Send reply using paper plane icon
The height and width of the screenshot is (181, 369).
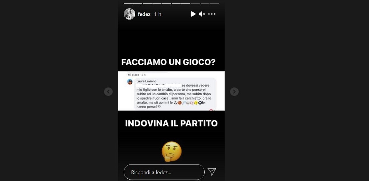pyautogui.click(x=212, y=172)
